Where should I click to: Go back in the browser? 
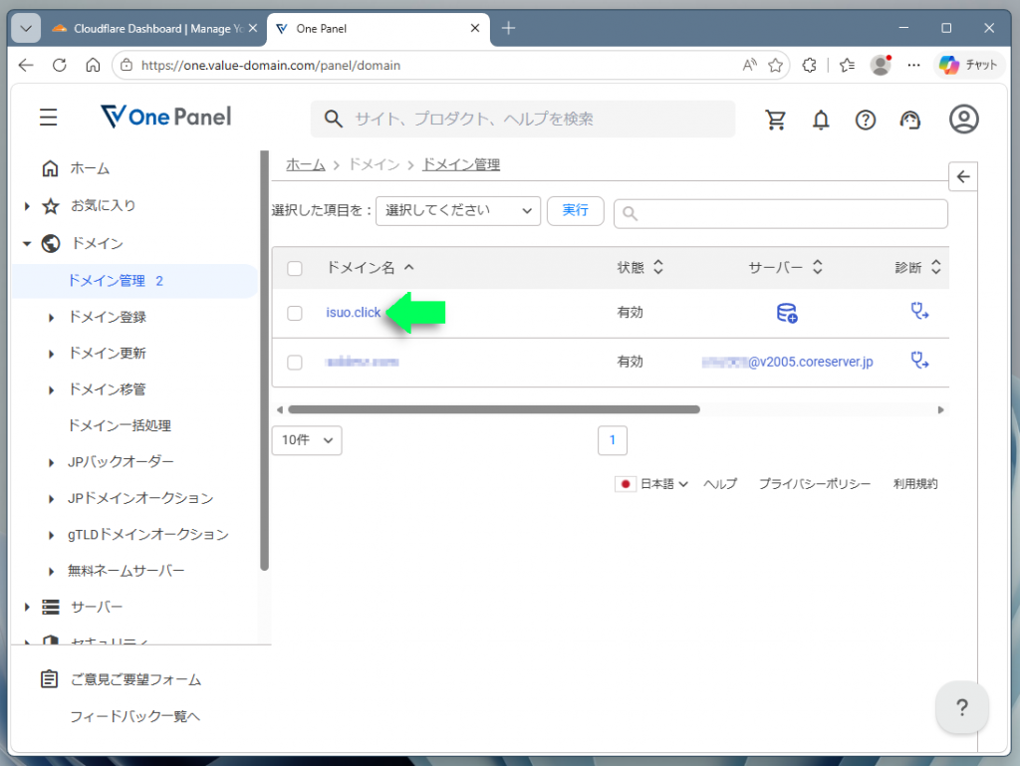tap(26, 65)
